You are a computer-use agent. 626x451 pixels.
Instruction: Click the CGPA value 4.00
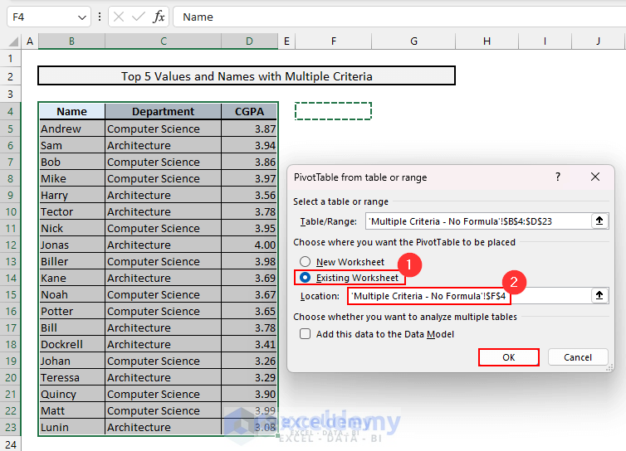(249, 245)
